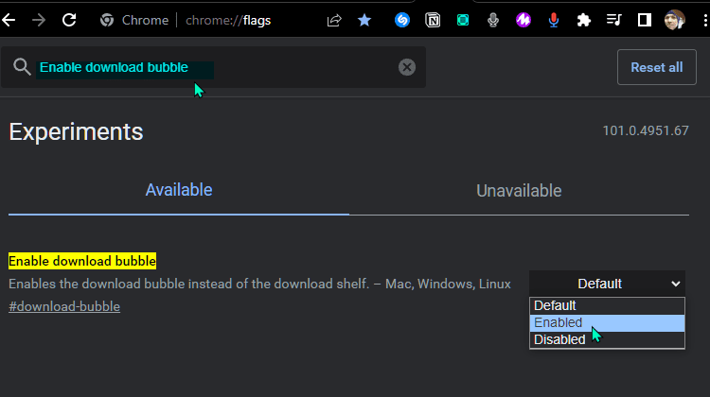Bookmark this page with the star icon

pos(364,20)
